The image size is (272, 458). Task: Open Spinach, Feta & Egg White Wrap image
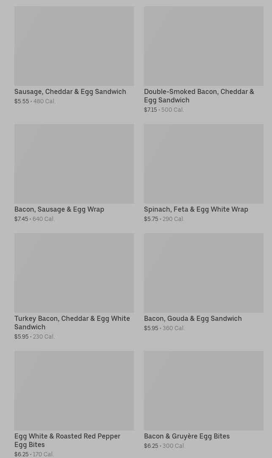204,163
